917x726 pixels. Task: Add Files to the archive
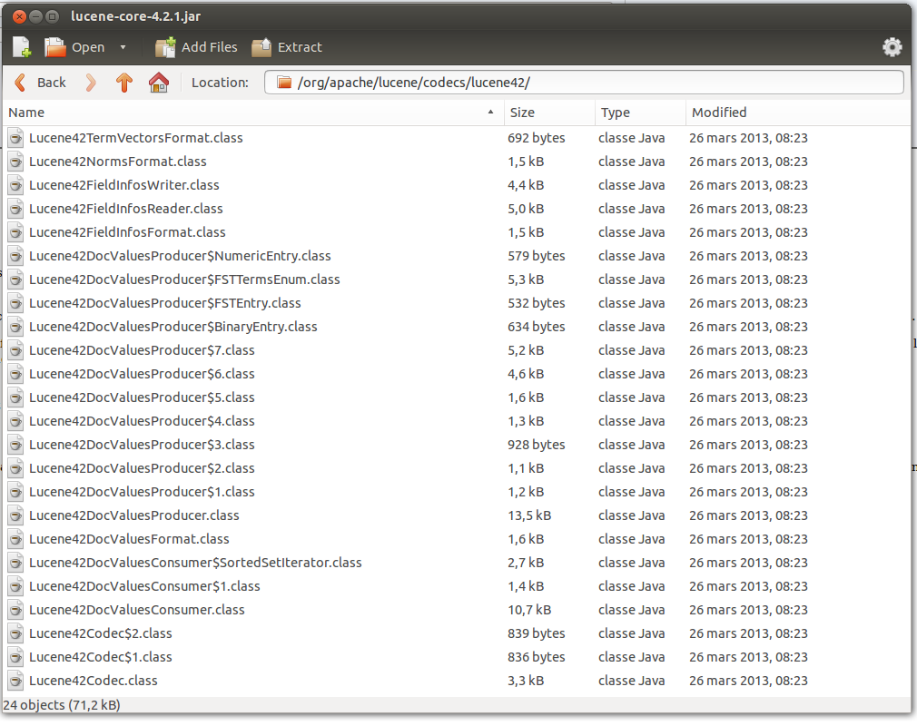point(196,47)
